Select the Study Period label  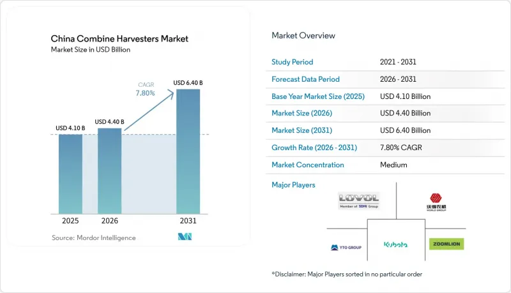tap(293, 62)
